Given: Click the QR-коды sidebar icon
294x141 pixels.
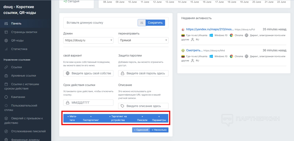Looking at the screenshot, I should point(6,41).
